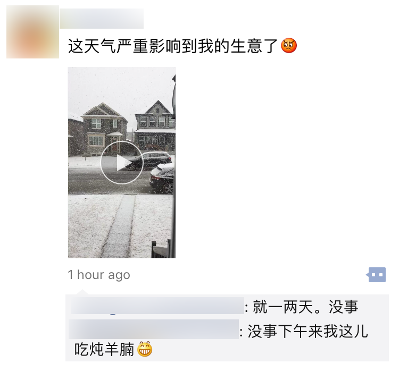Image resolution: width=399 pixels, height=372 pixels.
Task: Click the comment bubble pointer triangle
Action: 82,292
